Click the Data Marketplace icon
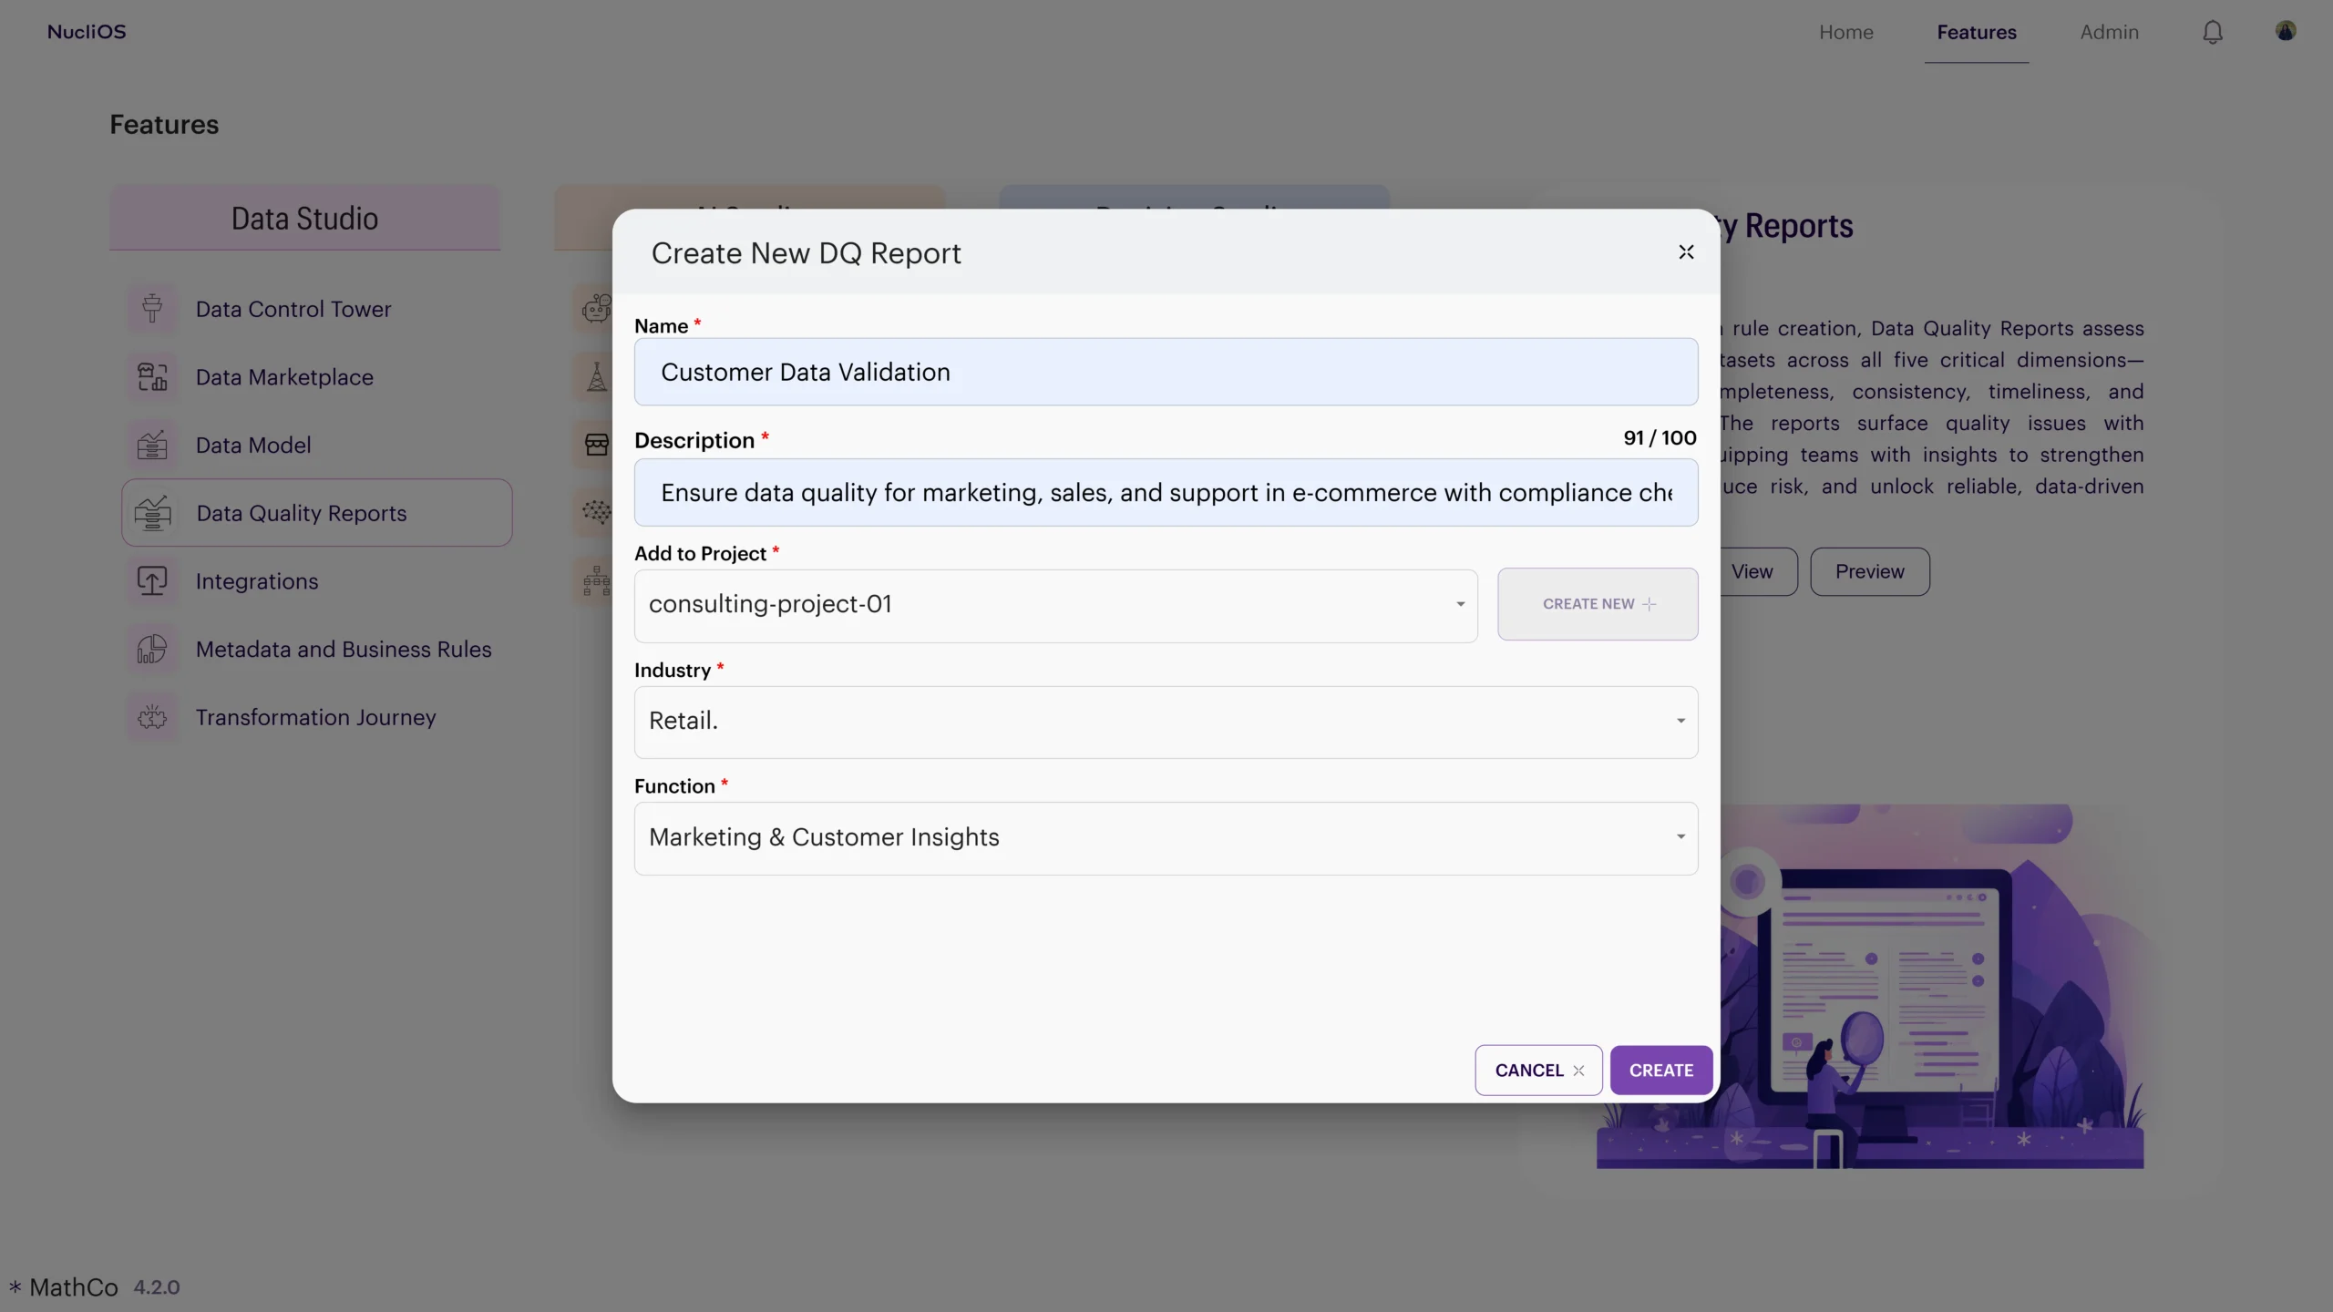2333x1312 pixels. pos(152,377)
